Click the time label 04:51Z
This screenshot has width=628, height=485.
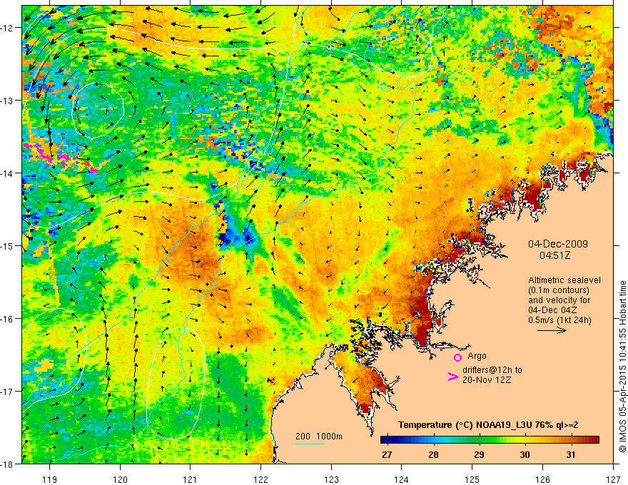[x=554, y=255]
